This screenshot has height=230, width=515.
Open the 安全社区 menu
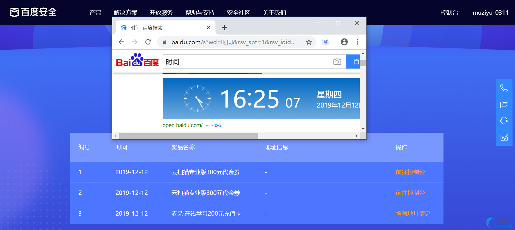click(238, 13)
